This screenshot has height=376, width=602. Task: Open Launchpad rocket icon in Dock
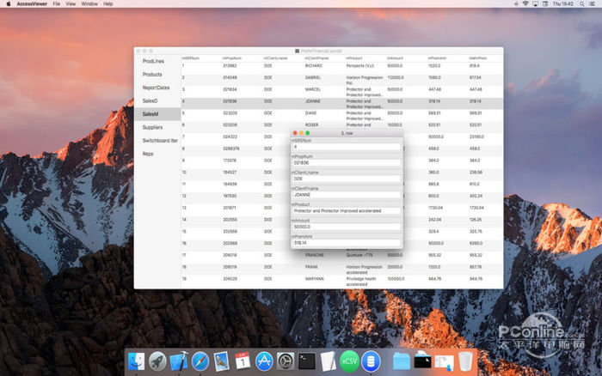click(157, 362)
